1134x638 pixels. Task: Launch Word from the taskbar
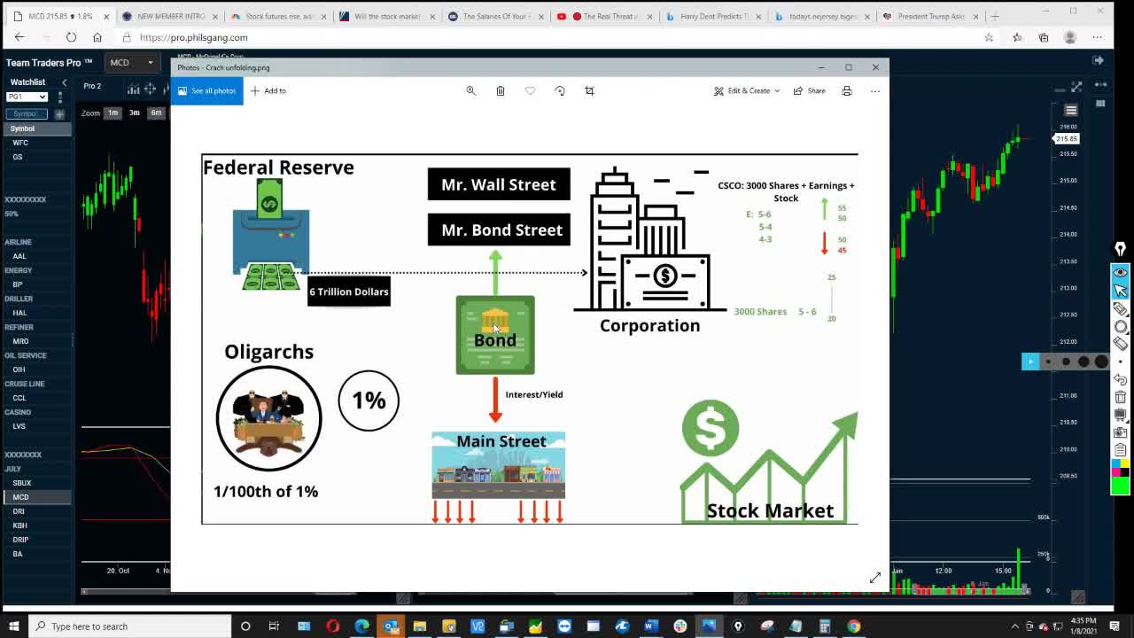pyautogui.click(x=650, y=626)
